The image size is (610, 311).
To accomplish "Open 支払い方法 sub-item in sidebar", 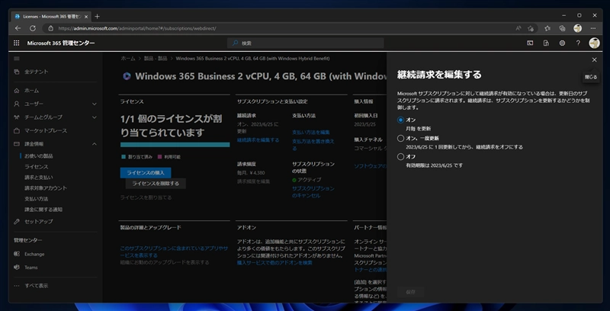I will 36,199.
